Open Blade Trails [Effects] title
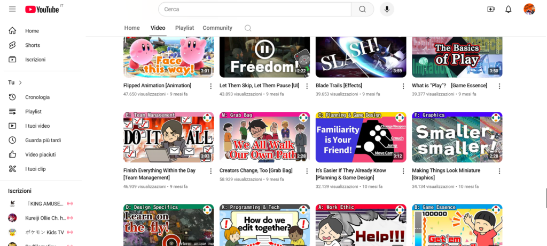The width and height of the screenshot is (547, 246). [339, 85]
